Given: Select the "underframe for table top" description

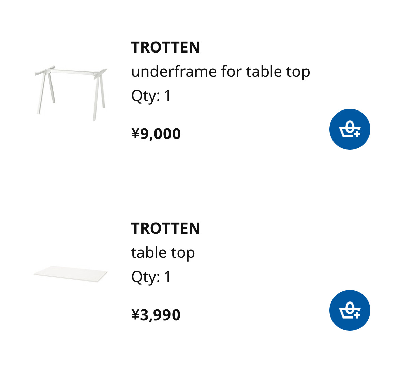Looking at the screenshot, I should (220, 72).
